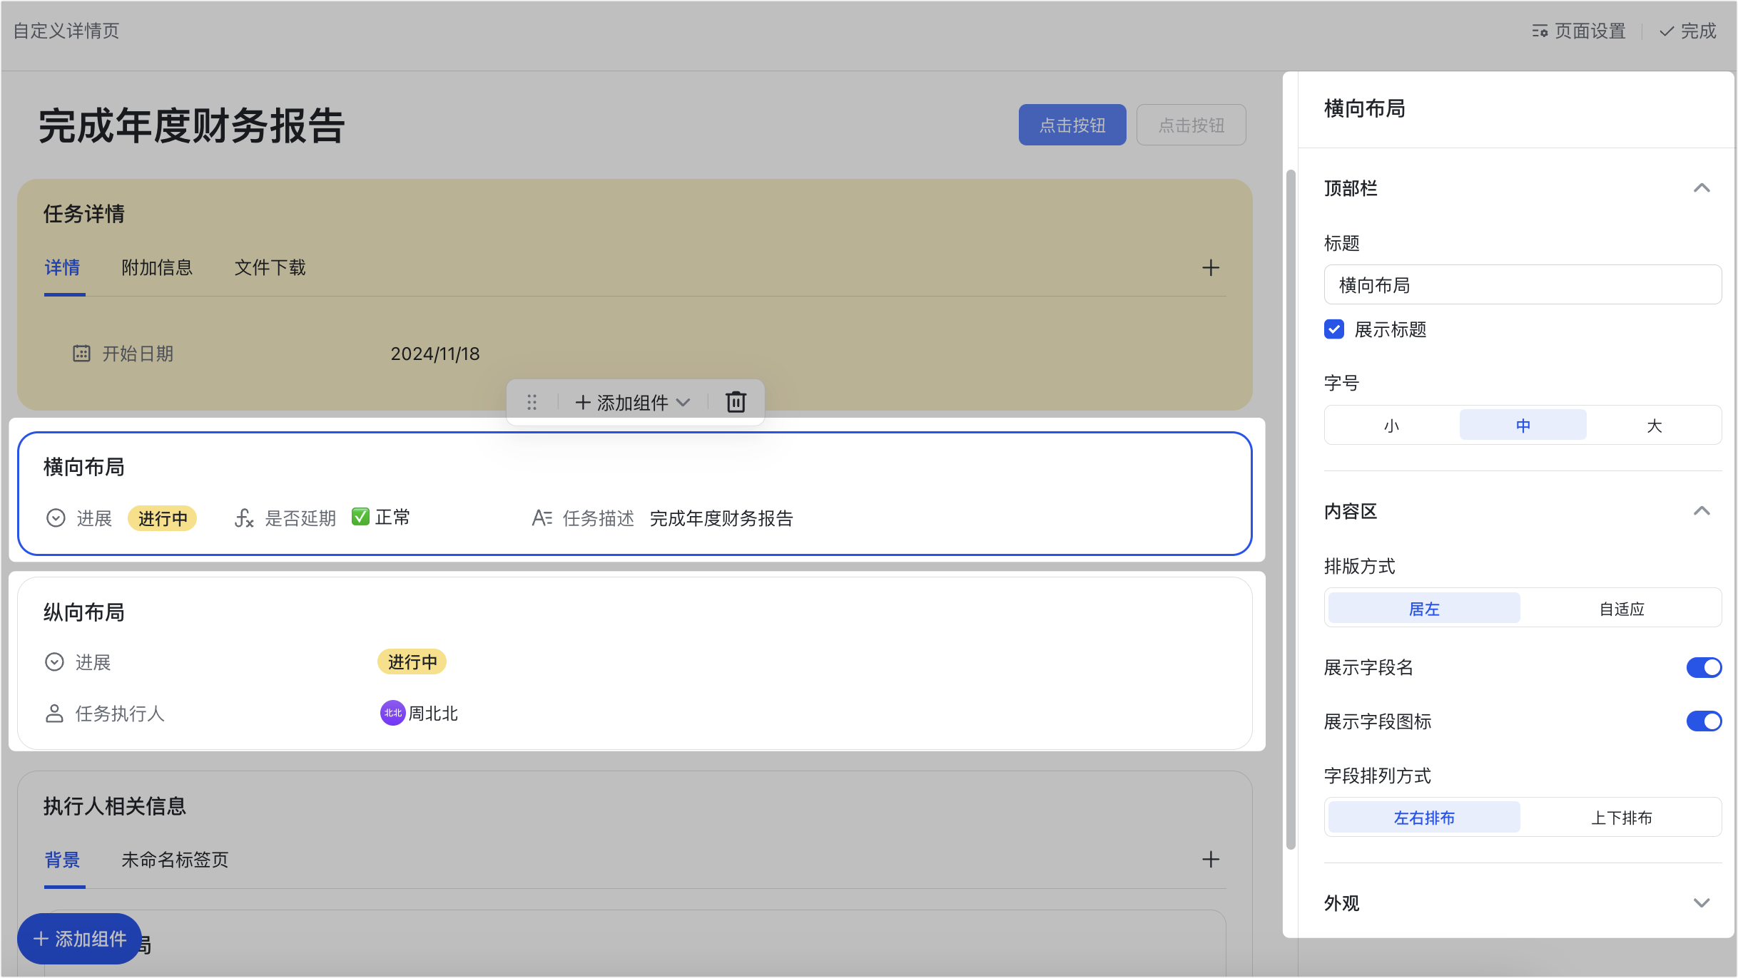Collapse the 顶部栏 section
The width and height of the screenshot is (1738, 978).
pyautogui.click(x=1702, y=188)
